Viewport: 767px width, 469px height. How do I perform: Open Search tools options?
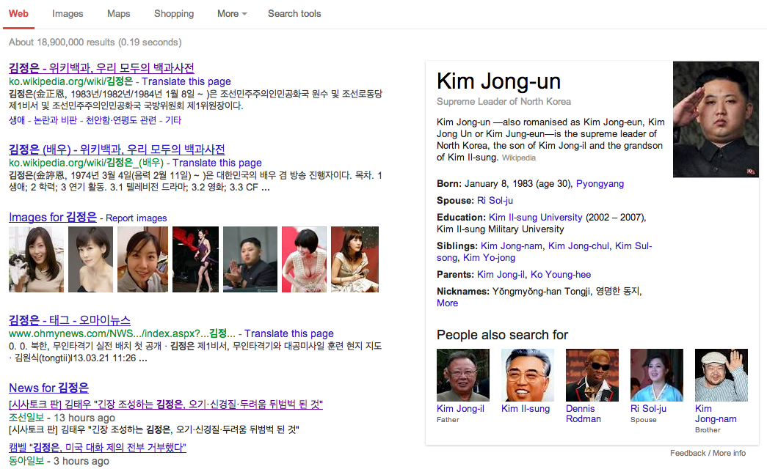click(294, 13)
